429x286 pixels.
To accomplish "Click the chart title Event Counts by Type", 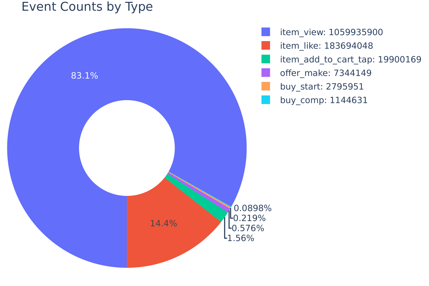I will point(87,7).
